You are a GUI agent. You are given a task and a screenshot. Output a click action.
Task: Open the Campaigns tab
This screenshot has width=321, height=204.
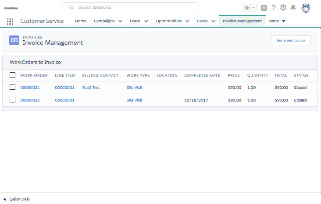[x=104, y=21]
